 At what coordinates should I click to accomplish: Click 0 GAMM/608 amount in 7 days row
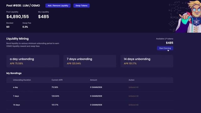(x=96, y=96)
